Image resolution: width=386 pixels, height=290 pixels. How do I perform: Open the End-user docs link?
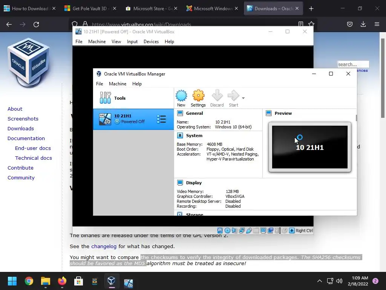(x=33, y=148)
